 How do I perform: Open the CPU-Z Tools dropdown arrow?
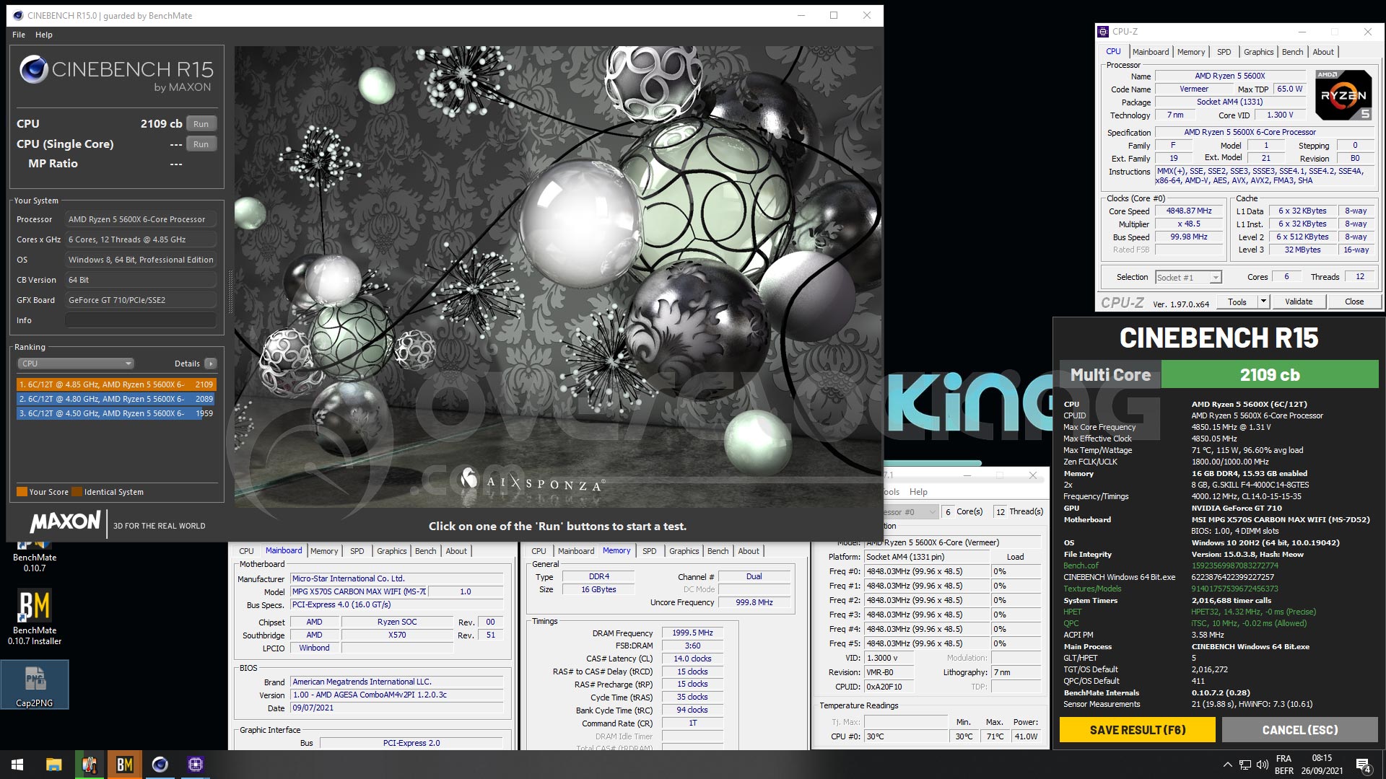tap(1263, 302)
